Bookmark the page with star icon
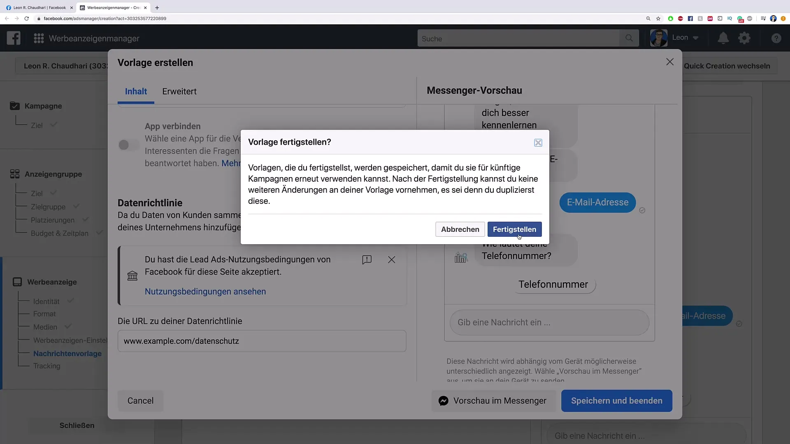The width and height of the screenshot is (790, 444). pyautogui.click(x=658, y=18)
